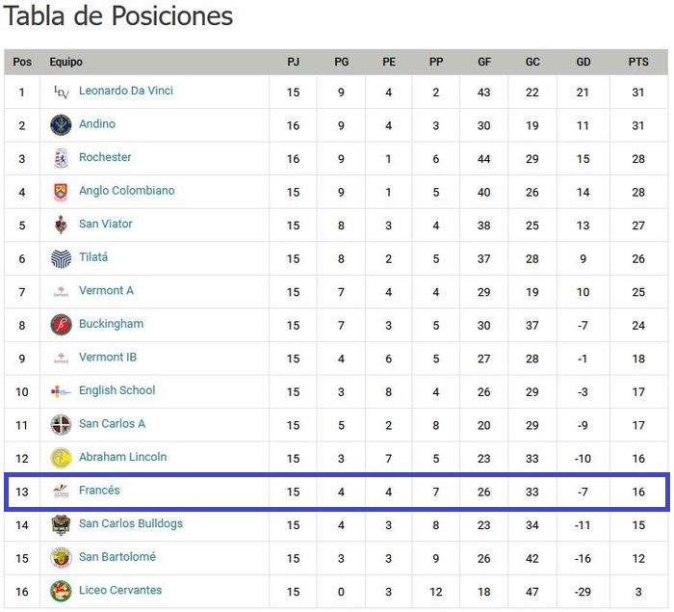Open the English School team link
This screenshot has height=612, width=674.
pyautogui.click(x=117, y=390)
